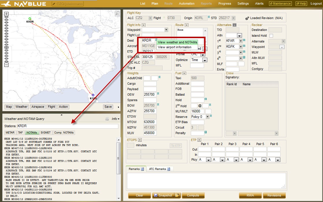Click the Loaded Revision gear icon
Viewport: 323px width, 202px height.
247,18
